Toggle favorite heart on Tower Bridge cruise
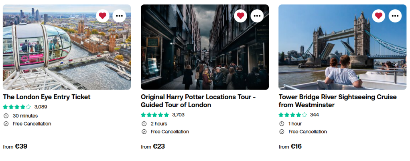410x161 pixels. click(x=378, y=16)
